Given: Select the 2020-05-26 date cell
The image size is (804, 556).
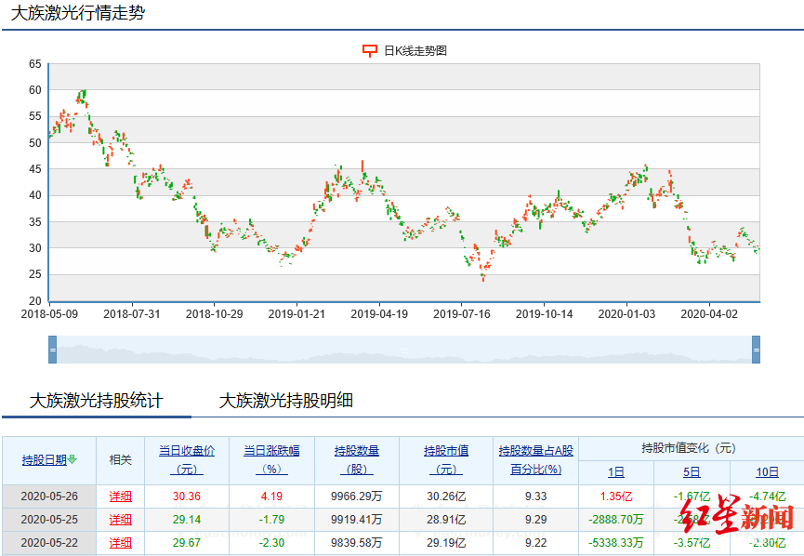Looking at the screenshot, I should click(49, 496).
